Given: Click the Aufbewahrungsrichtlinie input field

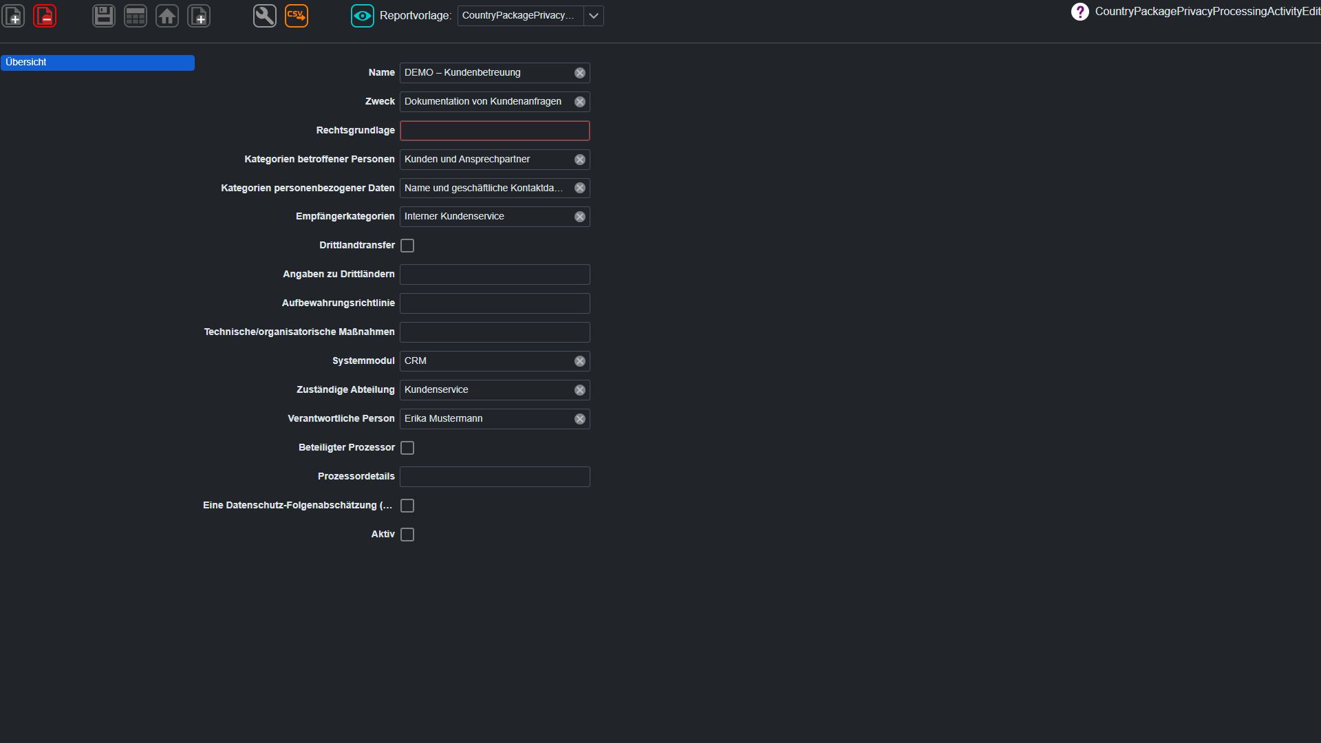Looking at the screenshot, I should 495,303.
